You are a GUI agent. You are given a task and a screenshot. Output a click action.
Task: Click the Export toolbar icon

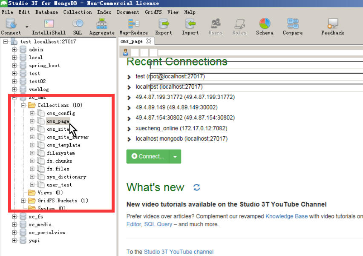point(164,23)
